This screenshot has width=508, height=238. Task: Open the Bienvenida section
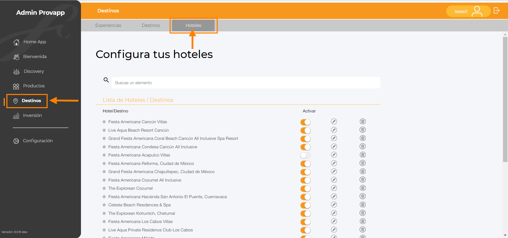pos(30,56)
